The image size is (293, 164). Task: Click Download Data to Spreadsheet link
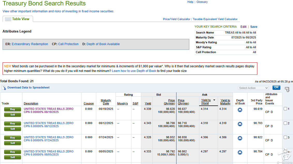coord(28,87)
